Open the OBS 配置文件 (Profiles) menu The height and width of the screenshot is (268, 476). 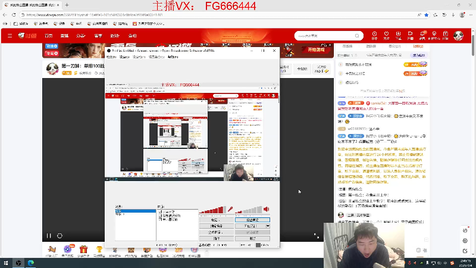139,57
